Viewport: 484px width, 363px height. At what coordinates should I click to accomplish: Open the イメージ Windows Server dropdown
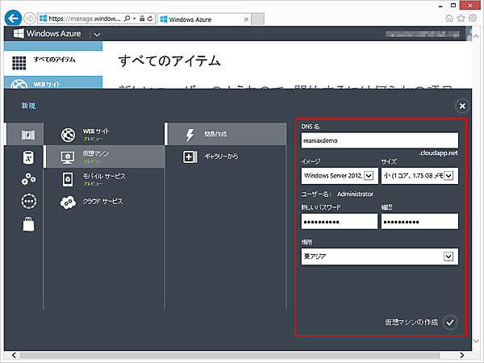coord(338,176)
